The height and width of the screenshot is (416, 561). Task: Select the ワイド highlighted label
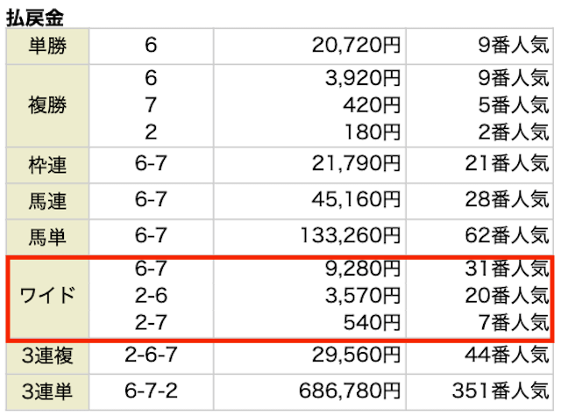click(x=47, y=297)
